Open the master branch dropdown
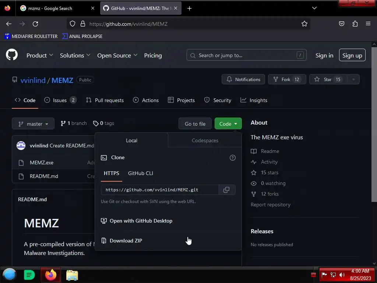Image resolution: width=377 pixels, height=283 pixels. click(x=33, y=124)
